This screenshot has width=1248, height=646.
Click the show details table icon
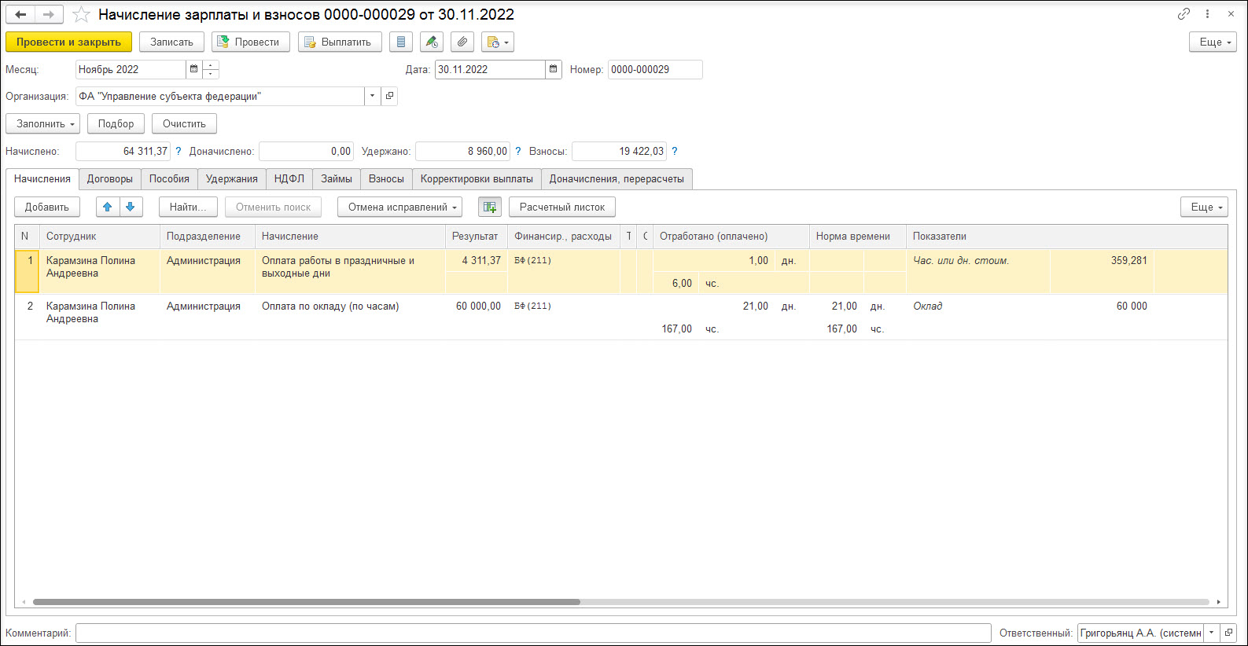pyautogui.click(x=490, y=207)
